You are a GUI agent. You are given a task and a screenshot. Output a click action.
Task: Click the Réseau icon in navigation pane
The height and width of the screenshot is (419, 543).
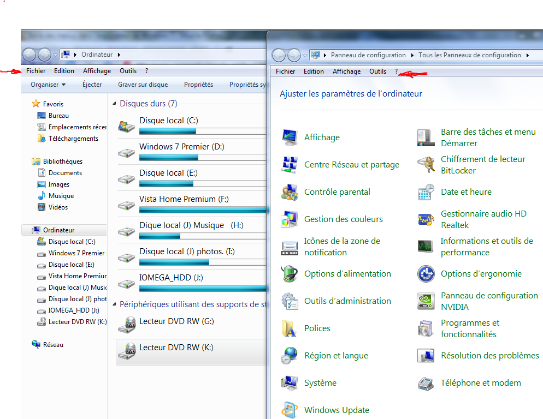point(36,344)
